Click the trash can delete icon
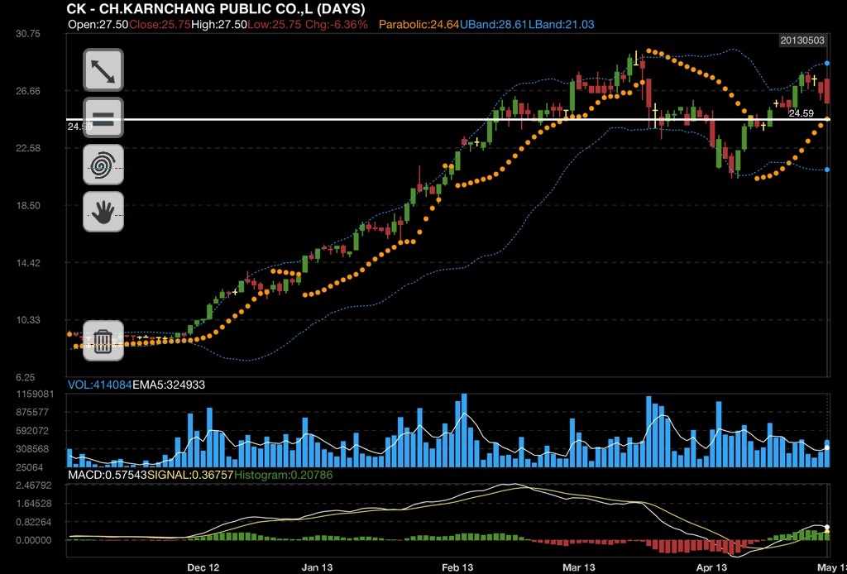The height and width of the screenshot is (574, 847). pyautogui.click(x=103, y=341)
